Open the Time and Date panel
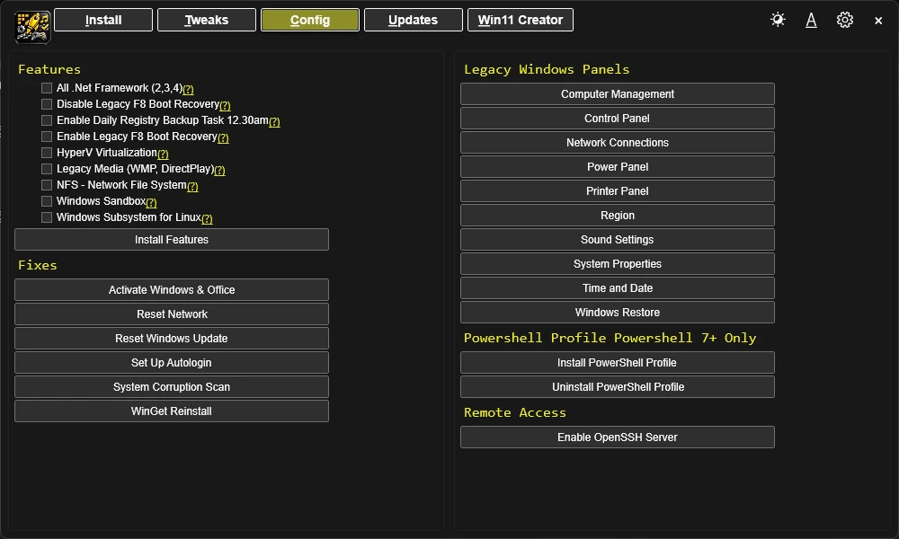Image resolution: width=899 pixels, height=539 pixels. [618, 288]
